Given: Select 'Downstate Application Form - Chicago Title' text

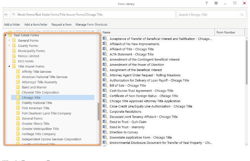Looking at the screenshot, I should tap(140, 138).
